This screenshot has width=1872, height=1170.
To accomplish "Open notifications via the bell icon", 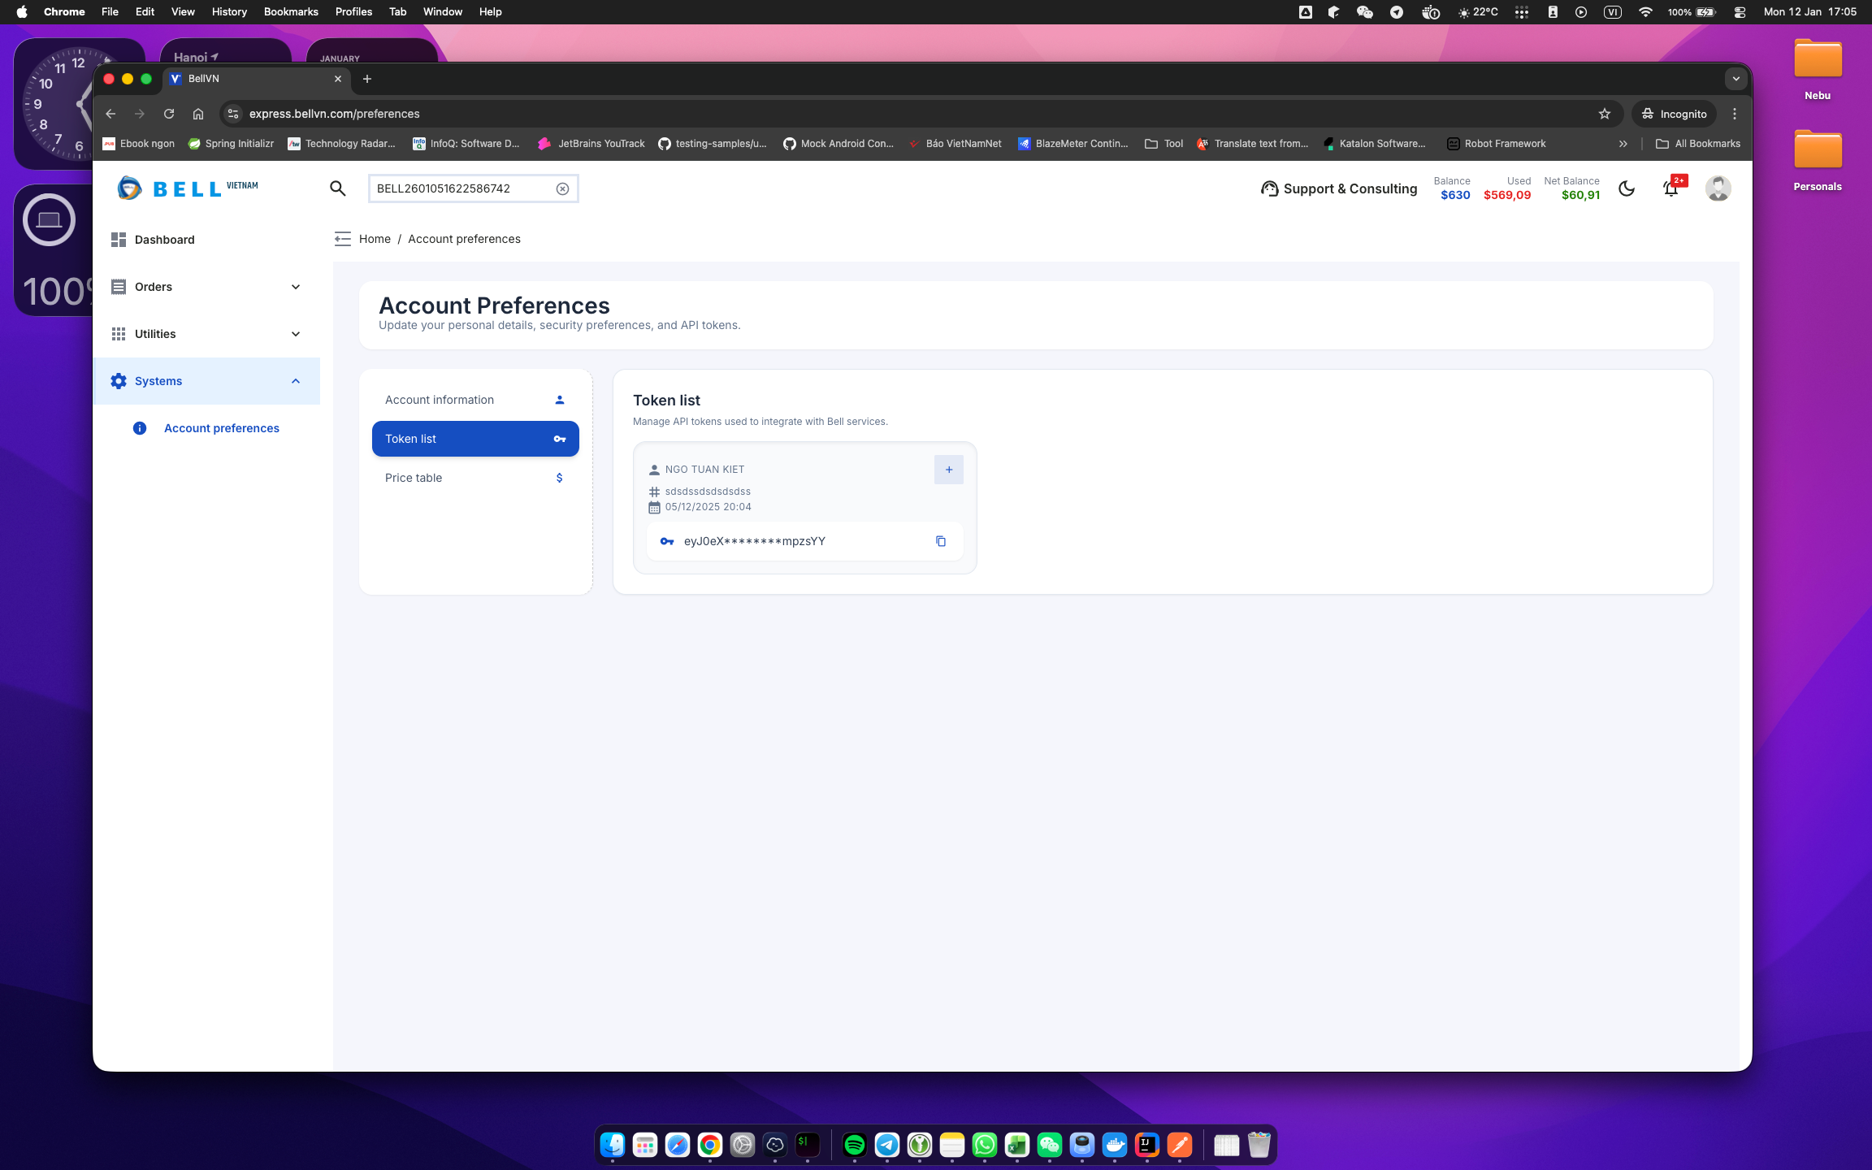I will (1670, 188).
